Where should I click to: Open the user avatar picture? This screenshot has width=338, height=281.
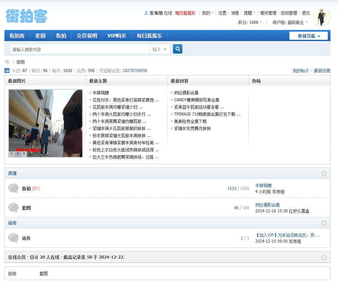(321, 17)
